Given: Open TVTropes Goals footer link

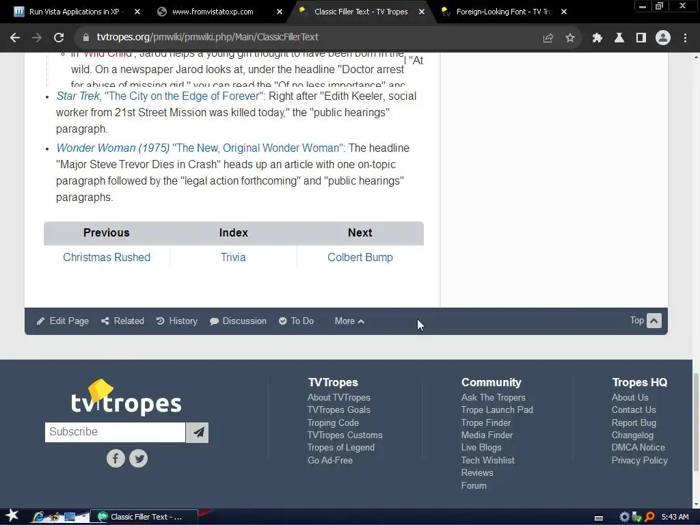Looking at the screenshot, I should tap(339, 410).
